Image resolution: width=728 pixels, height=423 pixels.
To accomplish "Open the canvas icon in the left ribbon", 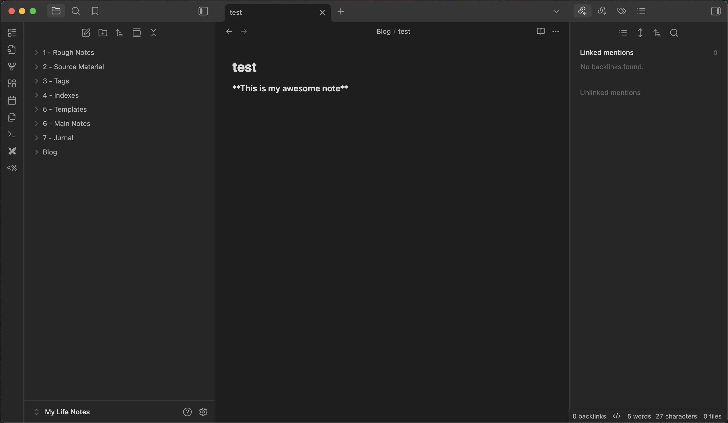I will click(12, 83).
